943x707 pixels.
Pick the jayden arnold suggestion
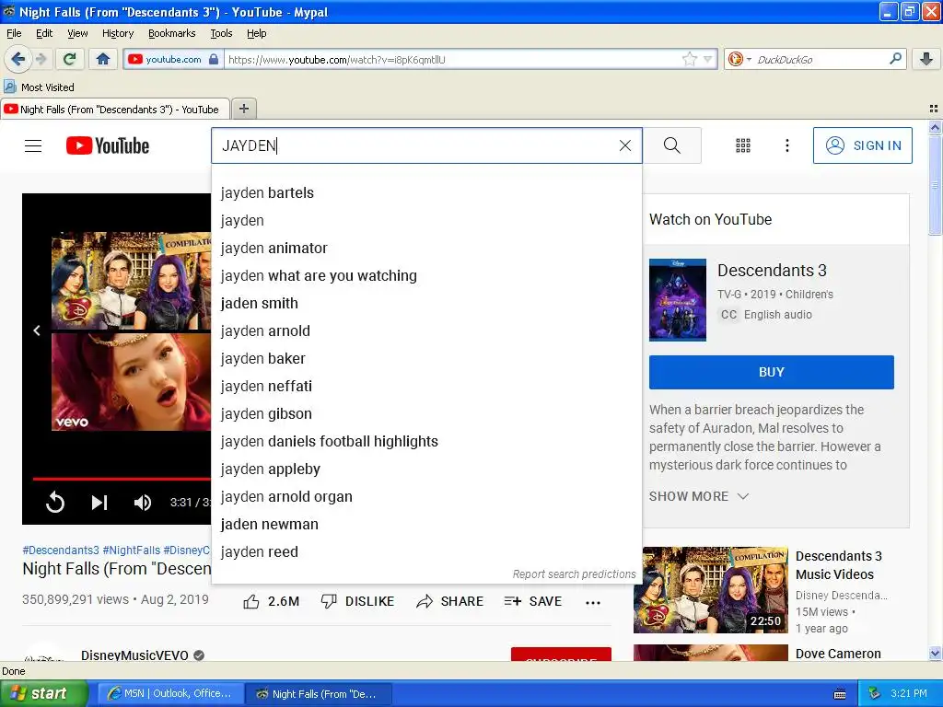426,331
